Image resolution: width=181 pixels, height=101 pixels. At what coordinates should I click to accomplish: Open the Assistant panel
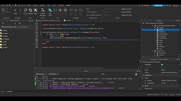[146, 5]
